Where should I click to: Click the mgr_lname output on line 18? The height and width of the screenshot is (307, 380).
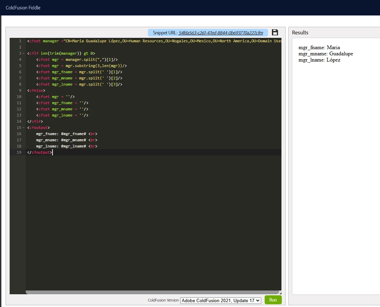(67, 146)
